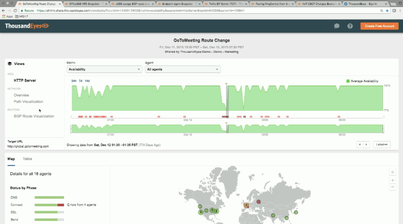The image size is (403, 224).
Task: Click the timeline selection marker on chart
Action: click(x=226, y=84)
